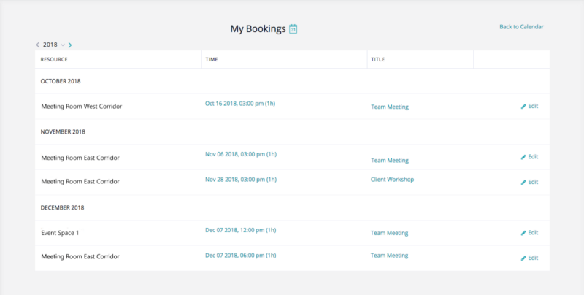This screenshot has height=295, width=584.
Task: Open the Dec 07 12:00 pm time link
Action: click(x=240, y=230)
